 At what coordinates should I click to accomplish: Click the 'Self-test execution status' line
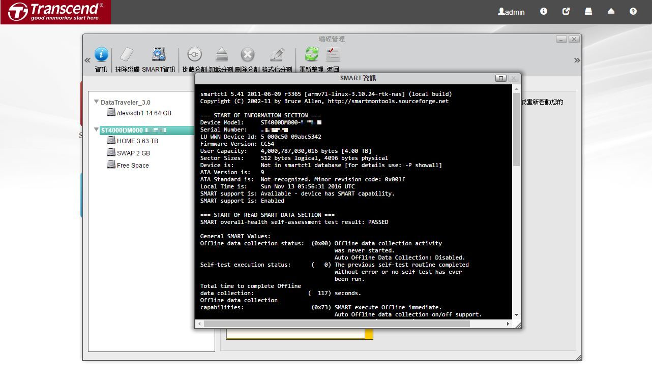tap(334, 265)
